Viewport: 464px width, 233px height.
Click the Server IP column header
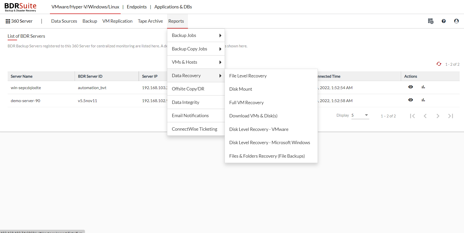click(150, 76)
